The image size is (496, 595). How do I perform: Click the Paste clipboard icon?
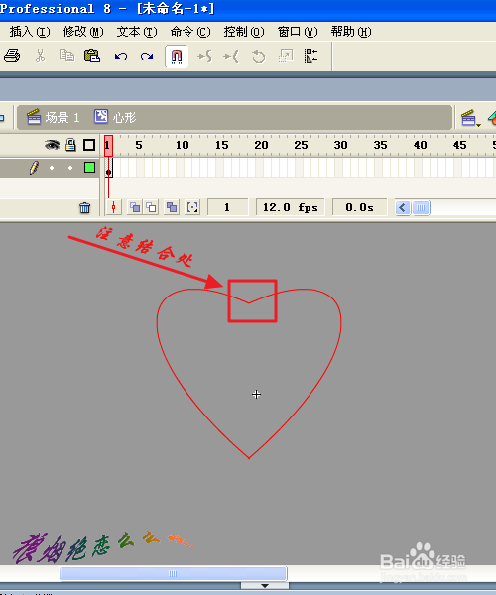[92, 57]
